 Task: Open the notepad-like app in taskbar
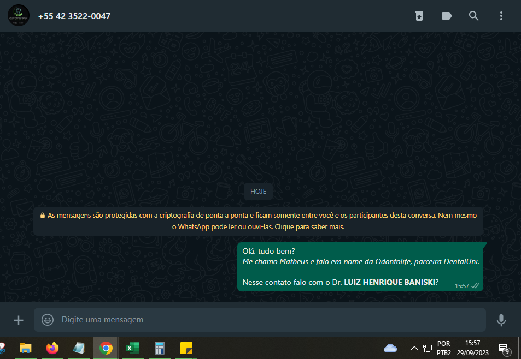[x=79, y=348]
